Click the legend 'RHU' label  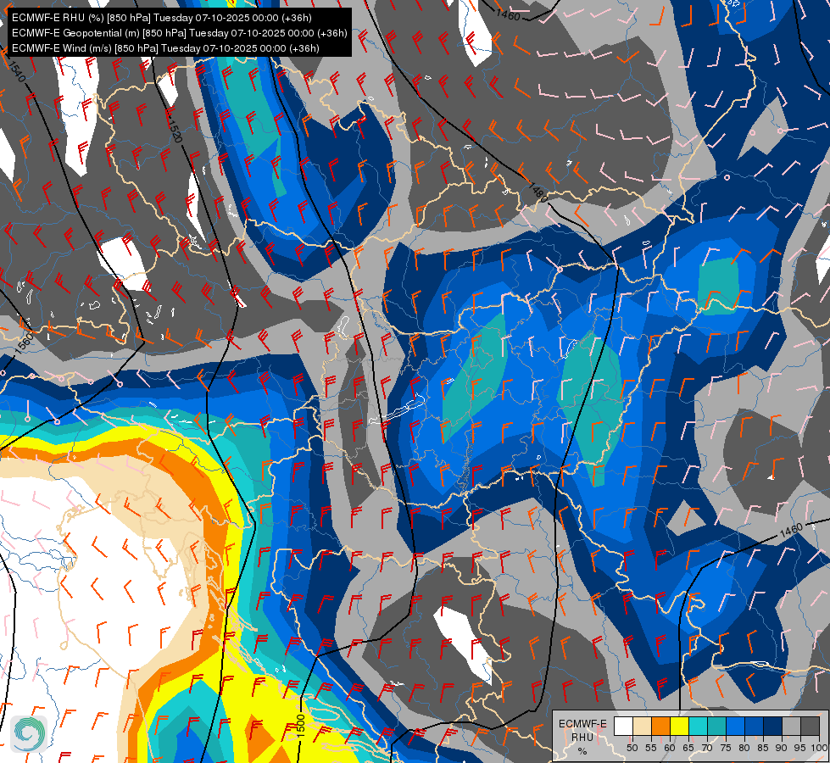click(582, 738)
